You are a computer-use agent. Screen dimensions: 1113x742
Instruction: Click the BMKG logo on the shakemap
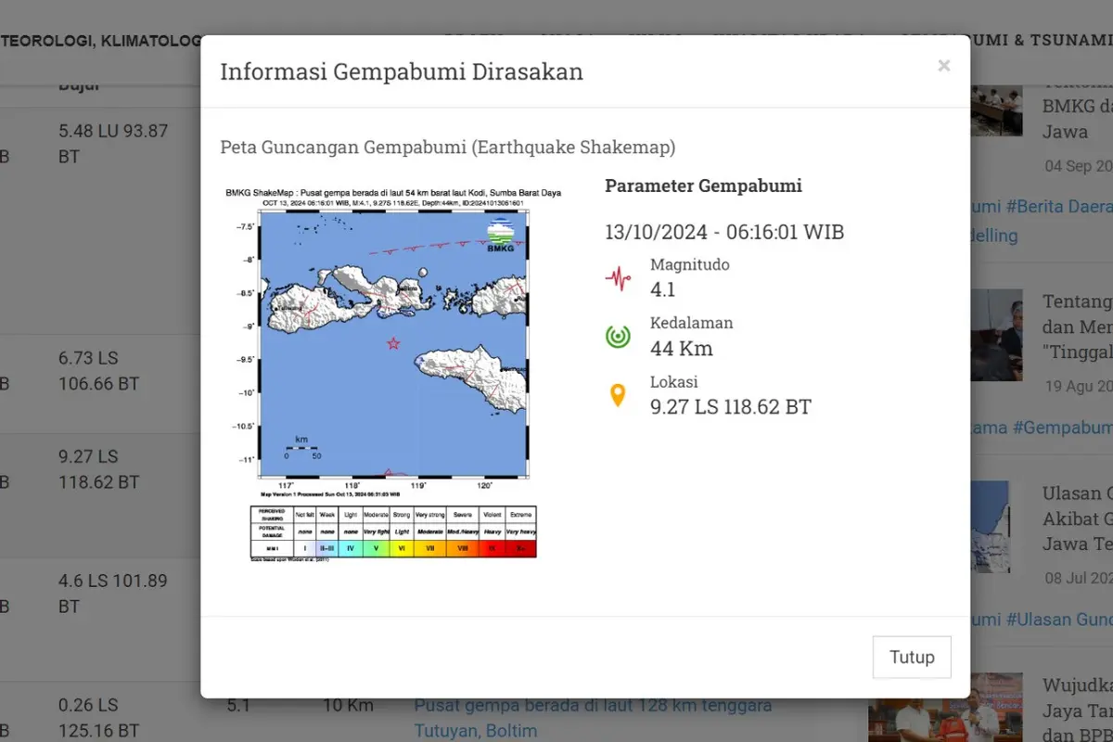point(500,236)
